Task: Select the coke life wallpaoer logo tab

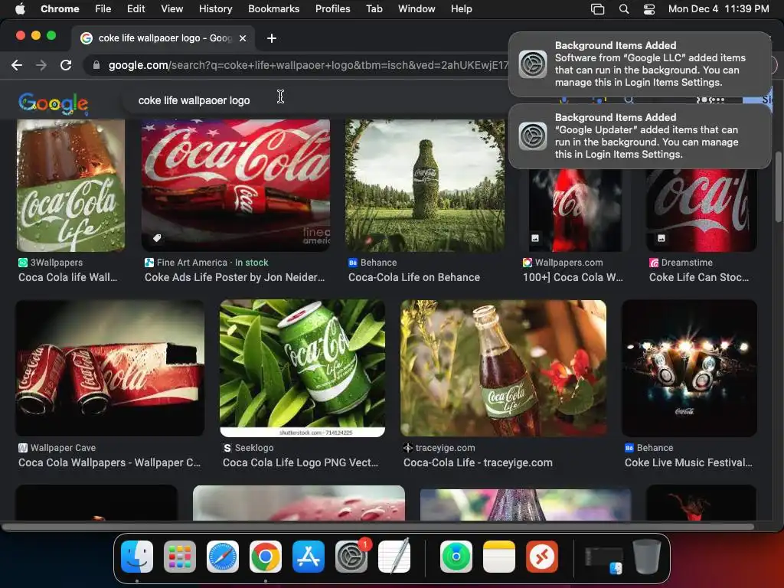Action: [163, 38]
